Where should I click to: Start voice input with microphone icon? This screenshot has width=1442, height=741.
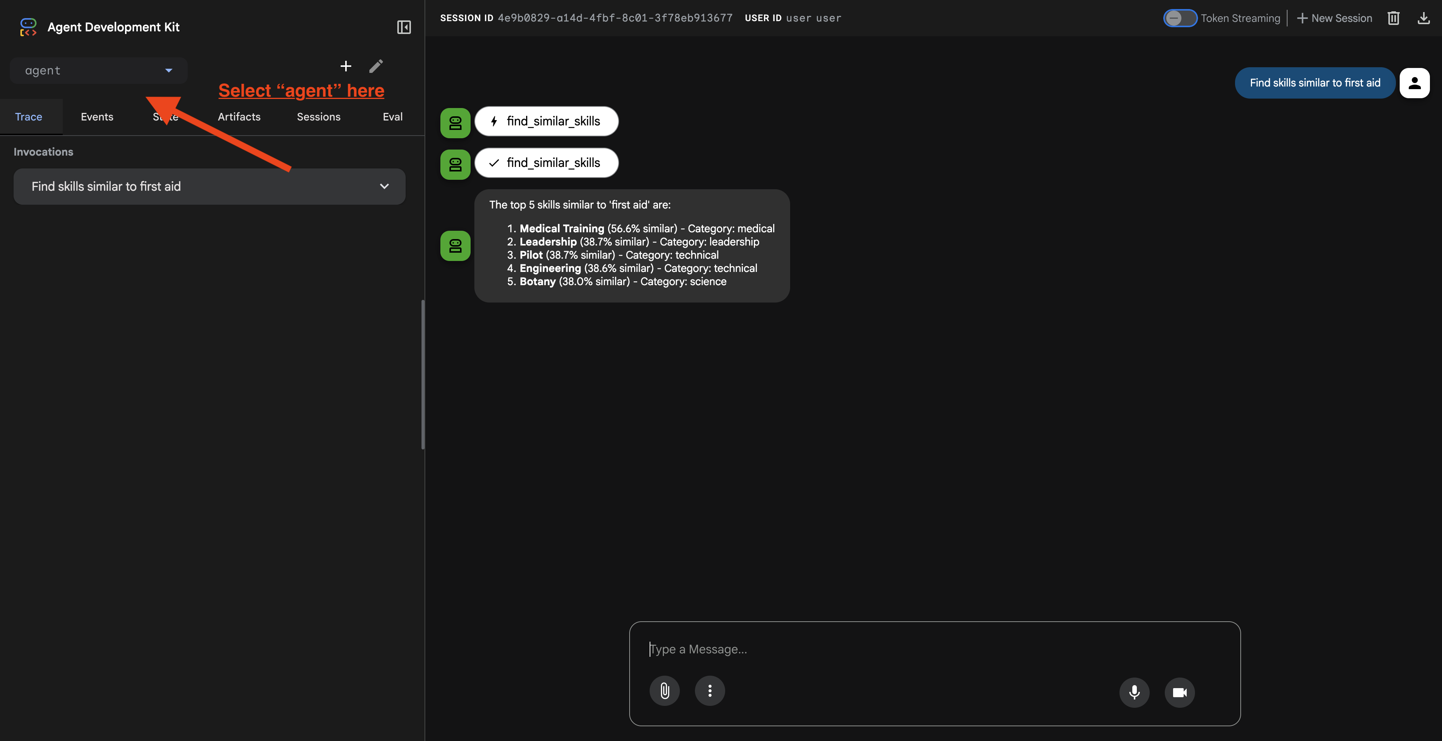tap(1134, 692)
